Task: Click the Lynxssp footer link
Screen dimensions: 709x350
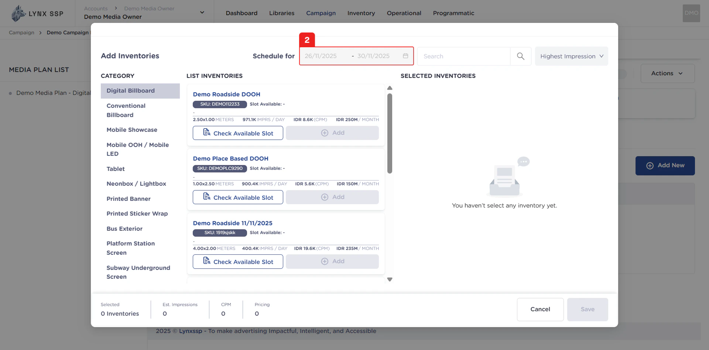Action: pyautogui.click(x=191, y=331)
